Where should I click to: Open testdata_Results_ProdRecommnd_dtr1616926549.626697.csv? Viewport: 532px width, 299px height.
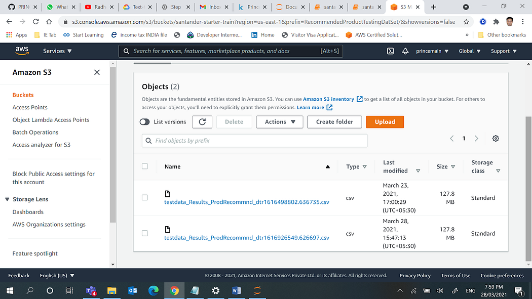(x=247, y=238)
